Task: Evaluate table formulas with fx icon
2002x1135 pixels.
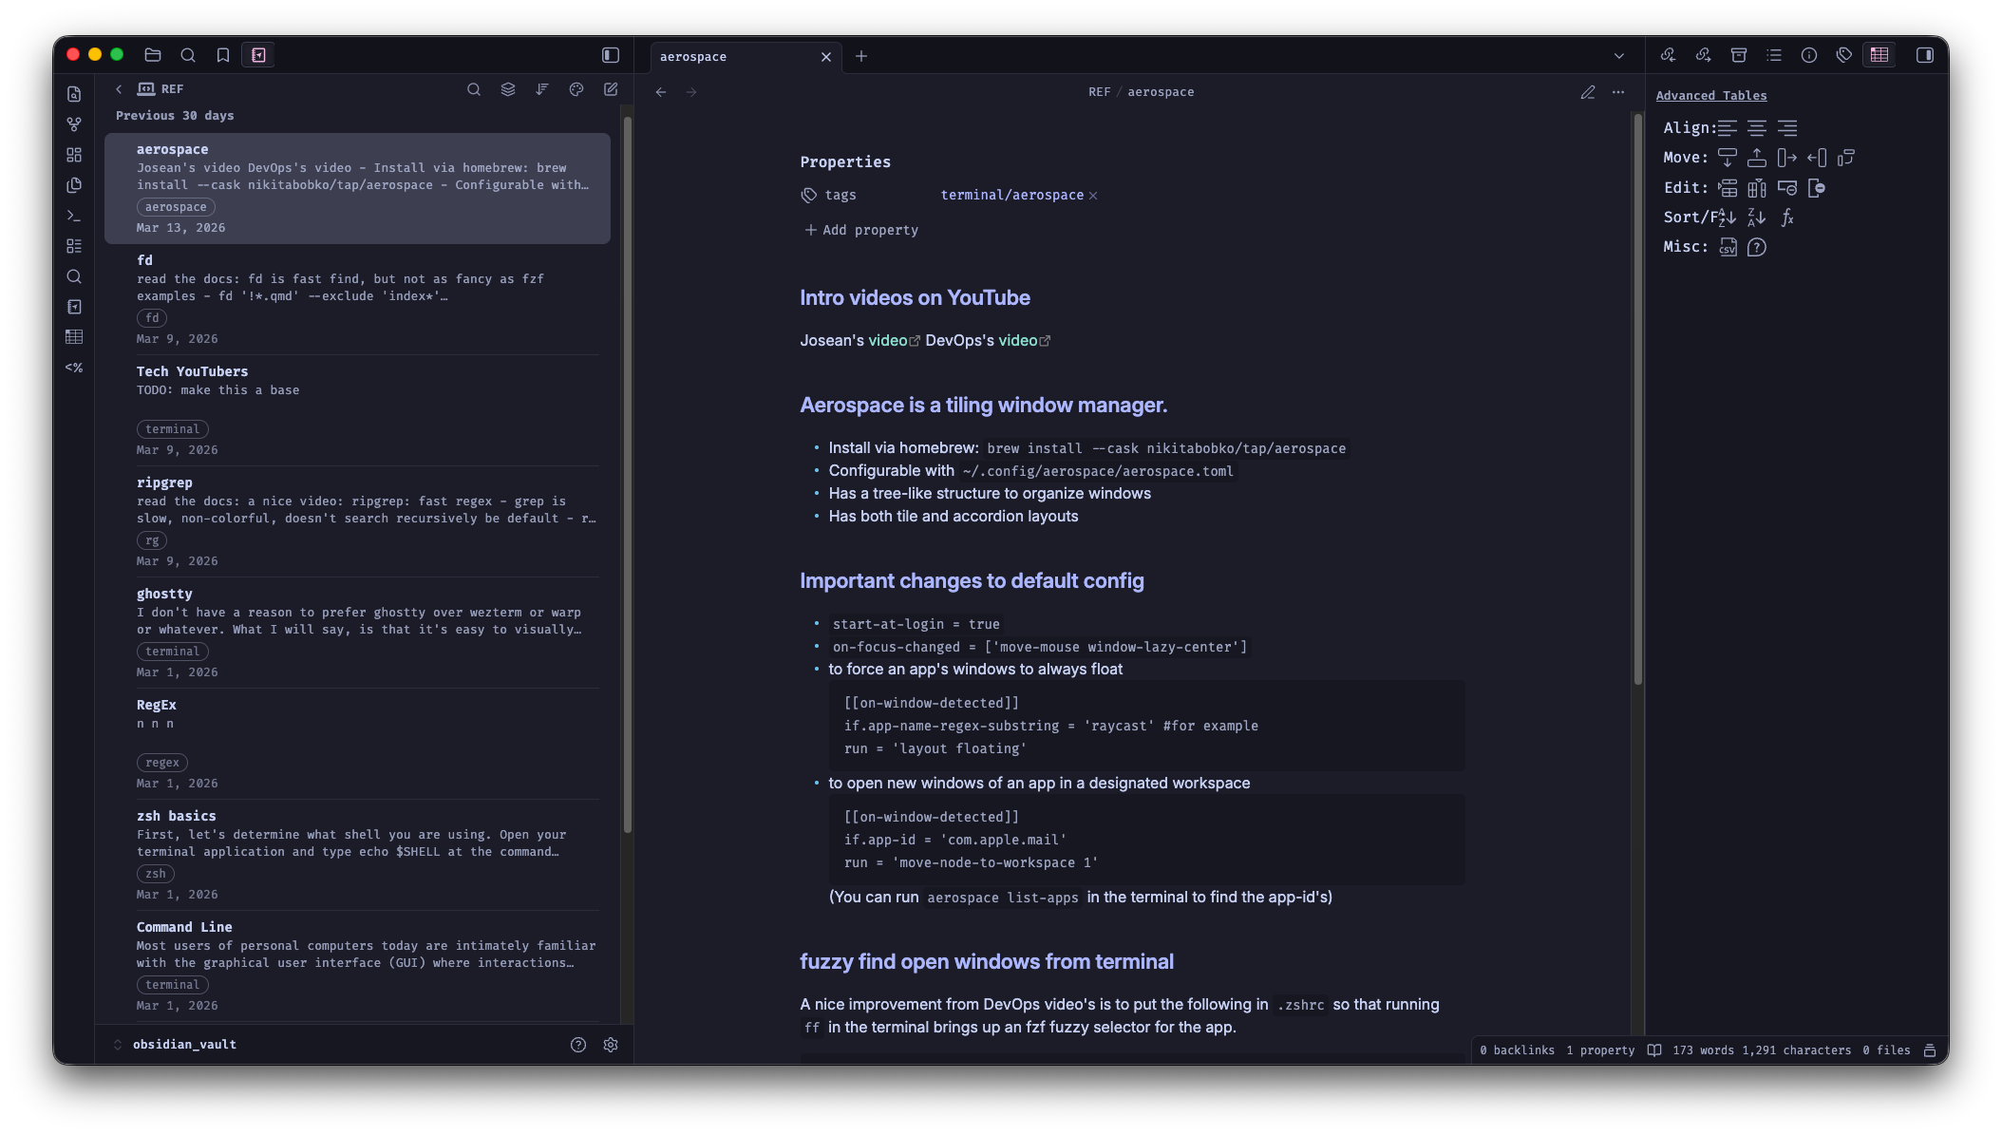Action: (1787, 218)
